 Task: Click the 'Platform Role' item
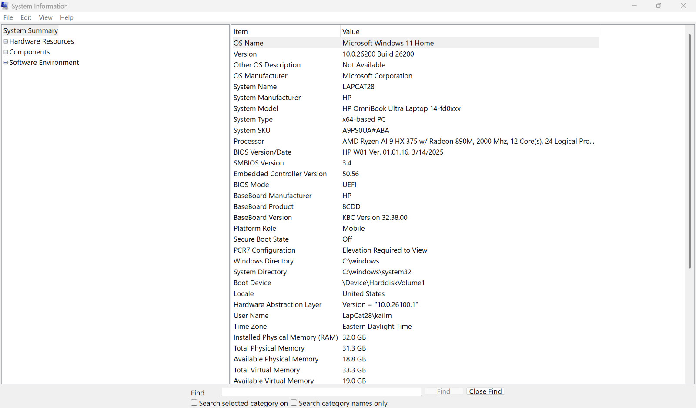coord(255,228)
